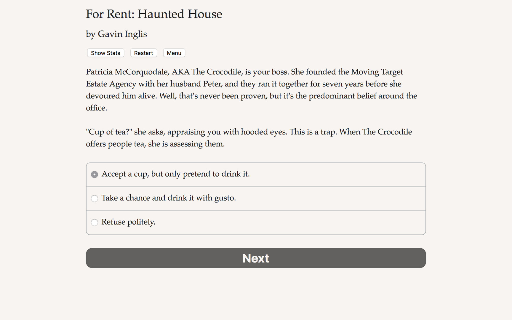512x320 pixels.
Task: Click the author name "by Gavin Inglis"
Action: tap(116, 34)
